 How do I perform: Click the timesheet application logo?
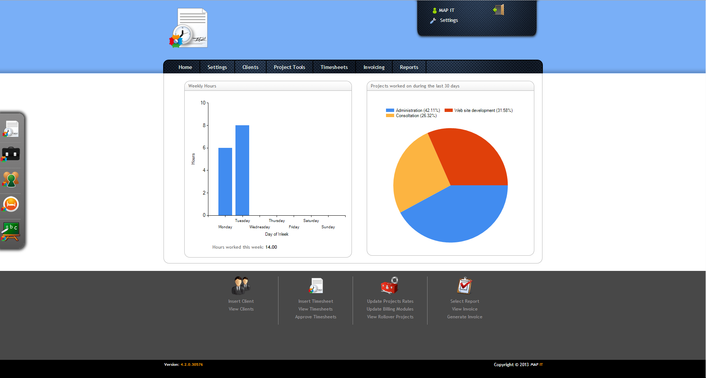pos(188,28)
